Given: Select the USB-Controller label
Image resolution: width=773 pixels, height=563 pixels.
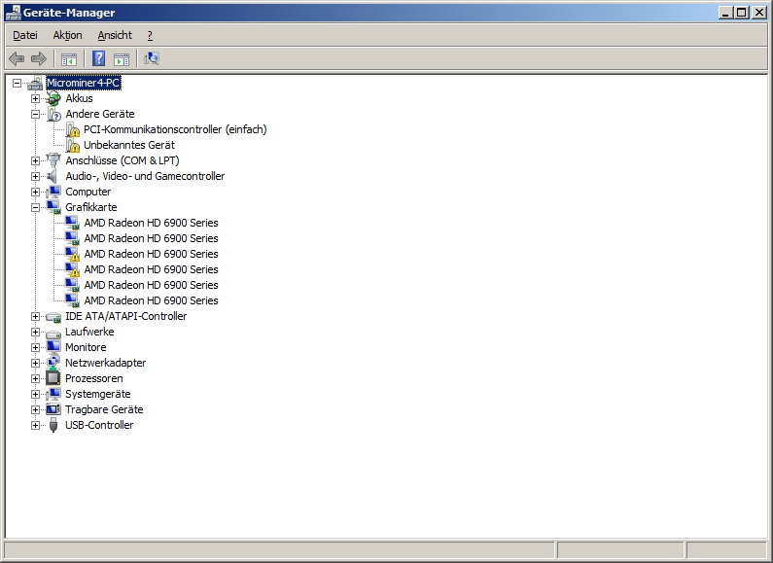Looking at the screenshot, I should pos(99,425).
